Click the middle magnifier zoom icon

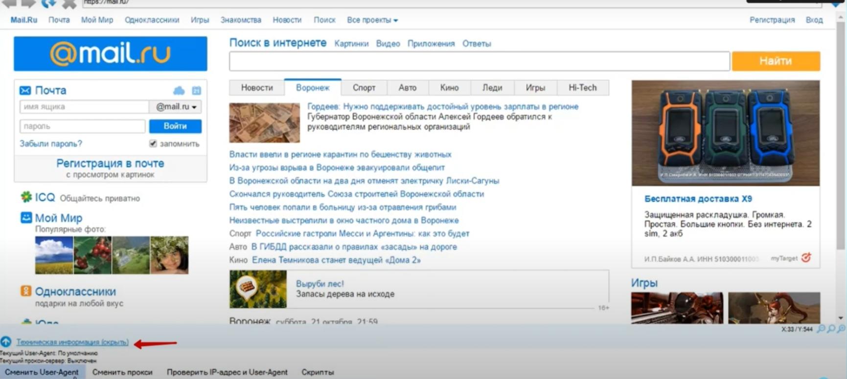pyautogui.click(x=831, y=329)
